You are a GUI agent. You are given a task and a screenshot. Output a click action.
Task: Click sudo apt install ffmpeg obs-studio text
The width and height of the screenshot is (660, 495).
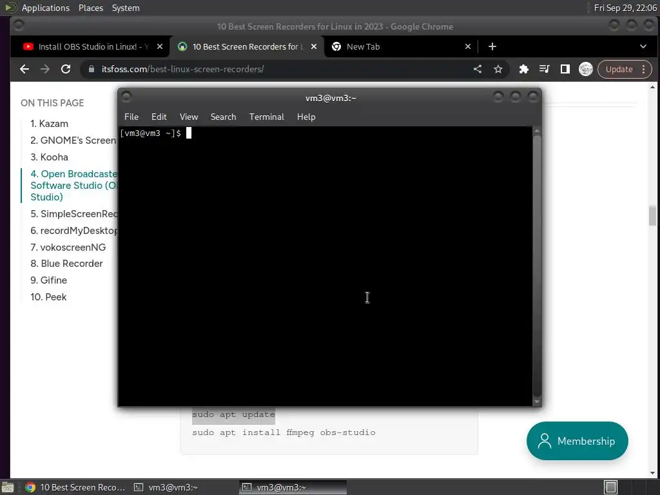pyautogui.click(x=284, y=432)
